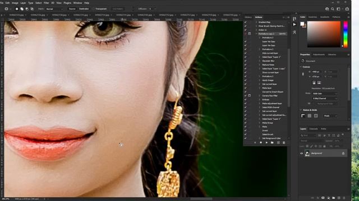The image size is (359, 201).
Task: Click the foreground color swatch
Action: click(x=302, y=24)
